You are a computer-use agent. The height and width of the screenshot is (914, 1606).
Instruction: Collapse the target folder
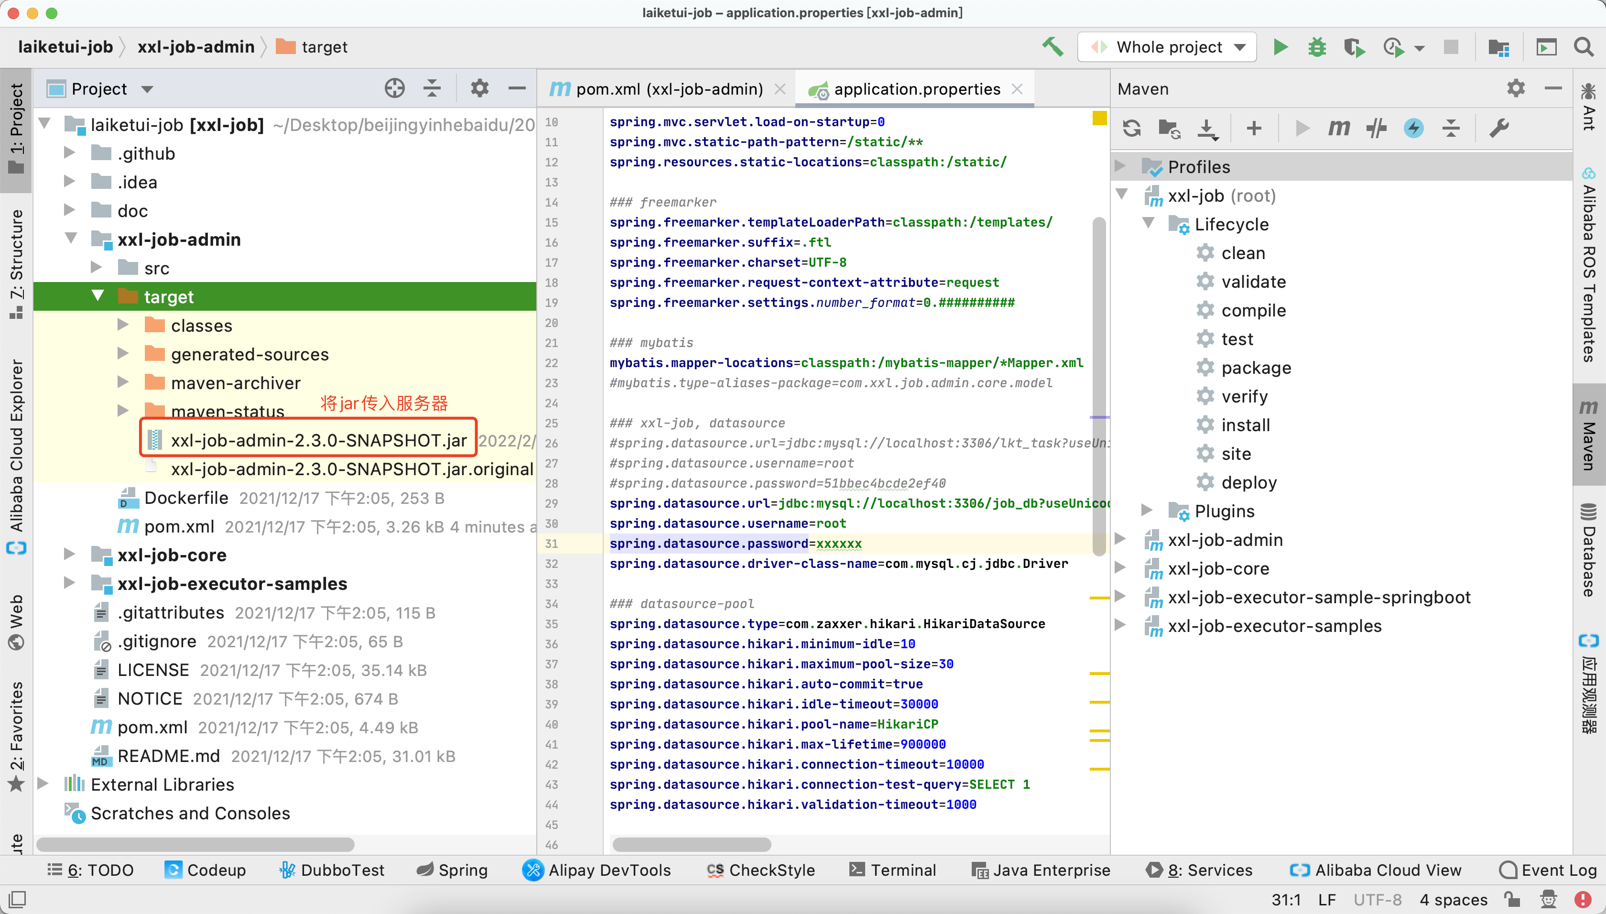click(x=98, y=296)
